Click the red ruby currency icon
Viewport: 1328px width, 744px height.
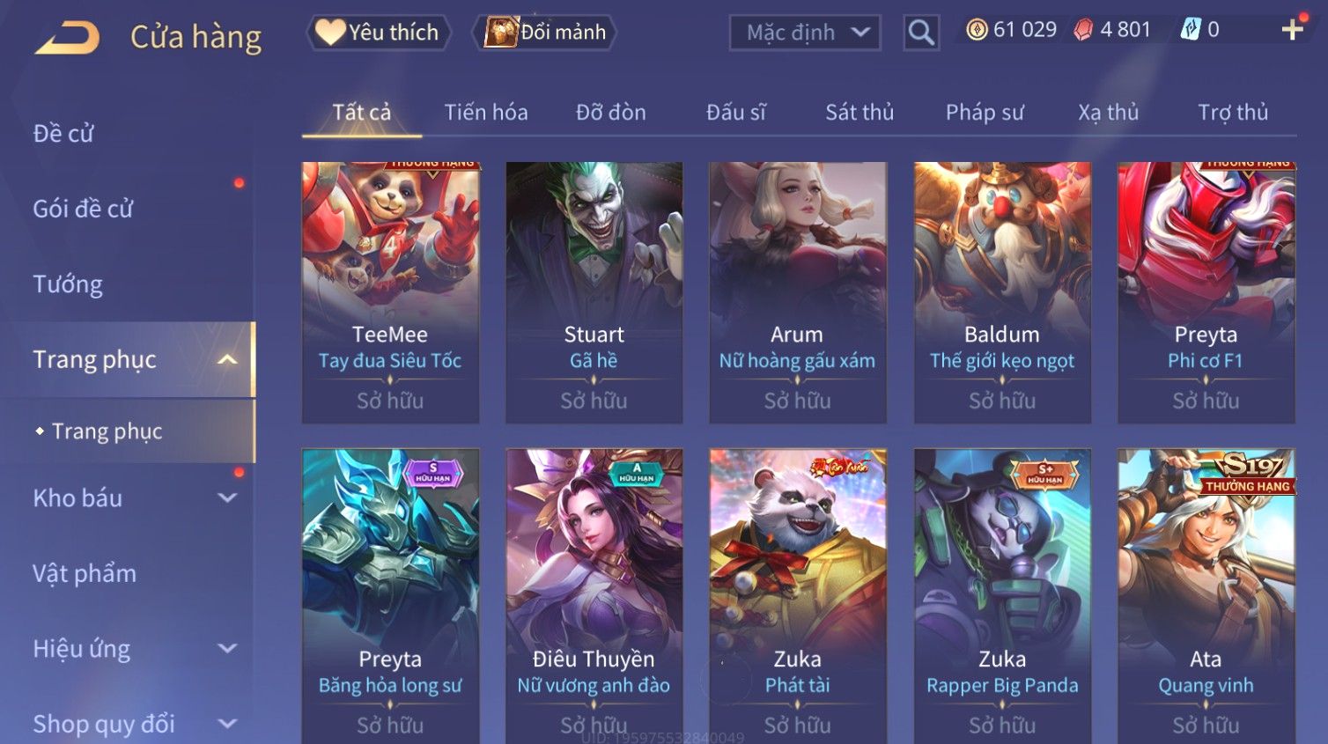pos(1083,30)
